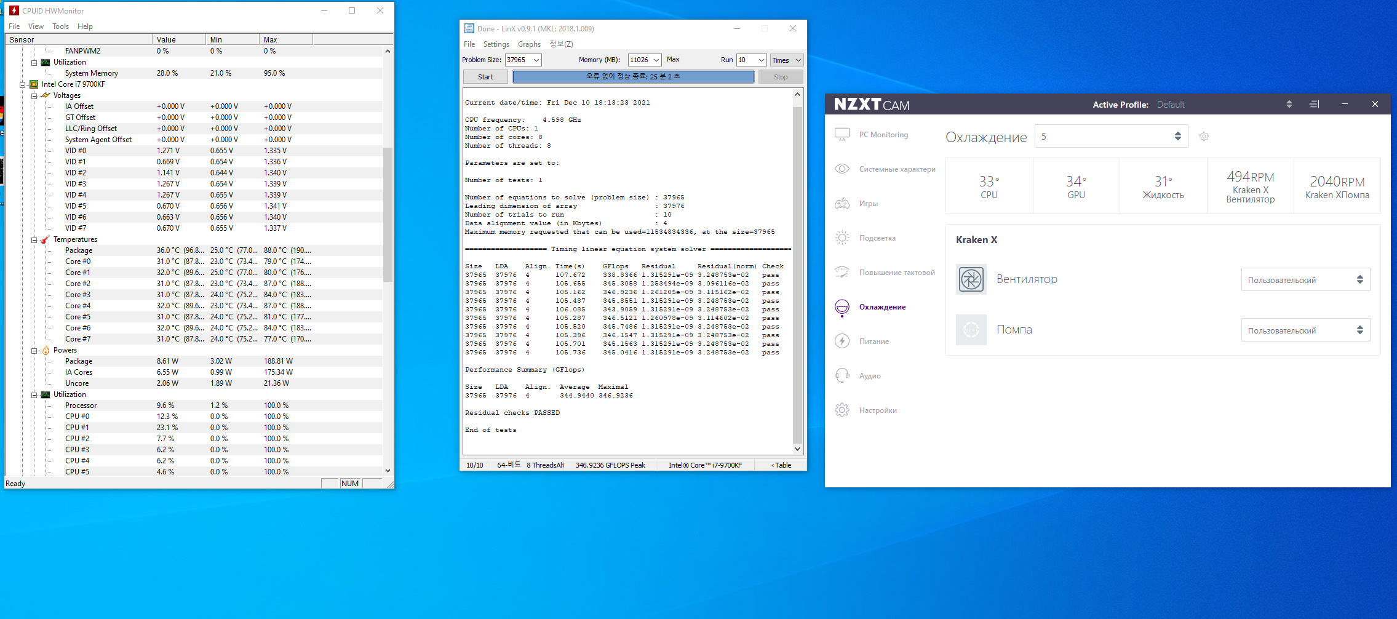Click the Sensor column header

(x=79, y=39)
